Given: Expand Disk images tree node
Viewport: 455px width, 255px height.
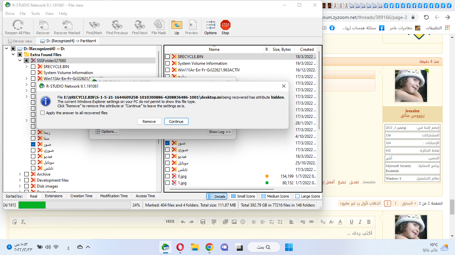Looking at the screenshot, I should [20, 186].
